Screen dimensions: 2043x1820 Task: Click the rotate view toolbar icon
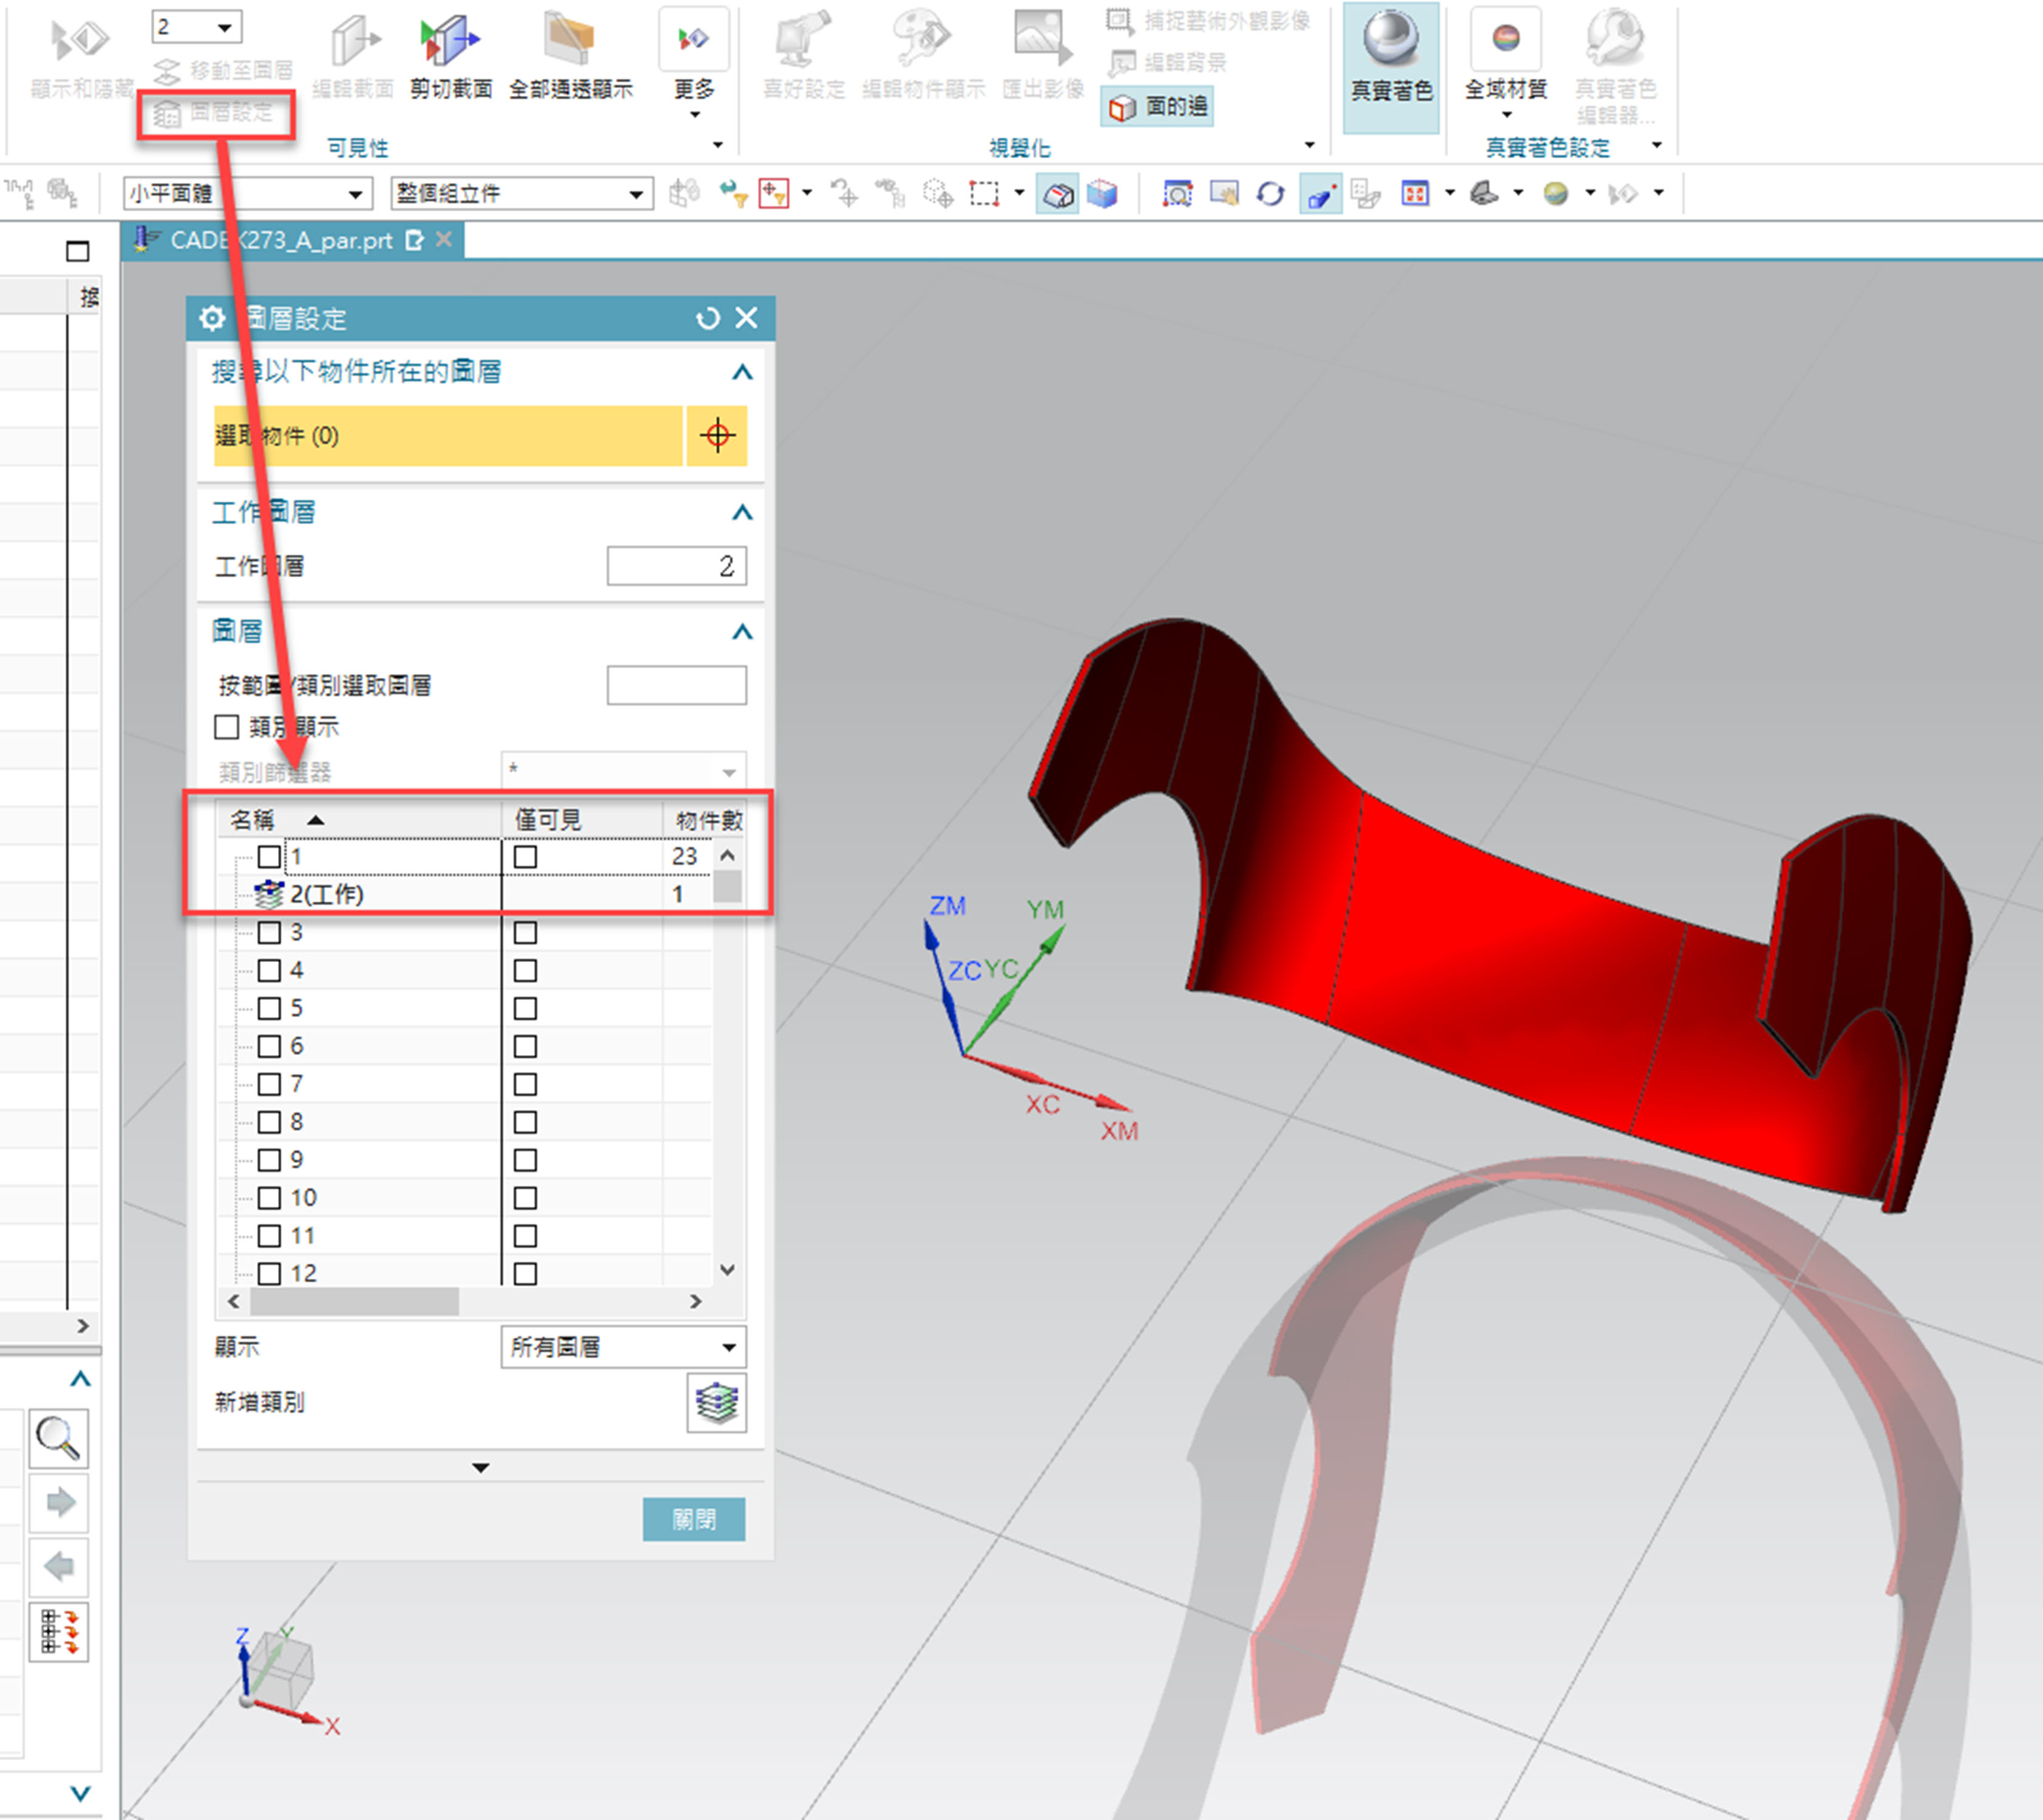(1270, 193)
